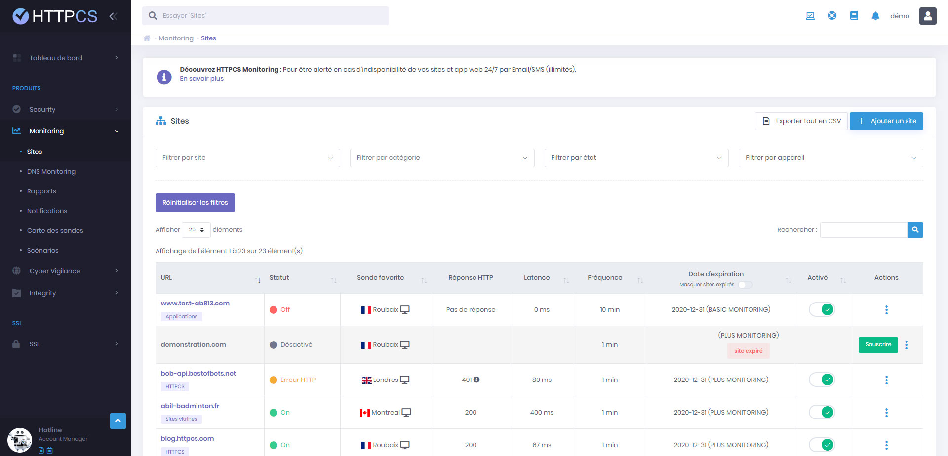Click the 401 info icon

[476, 380]
